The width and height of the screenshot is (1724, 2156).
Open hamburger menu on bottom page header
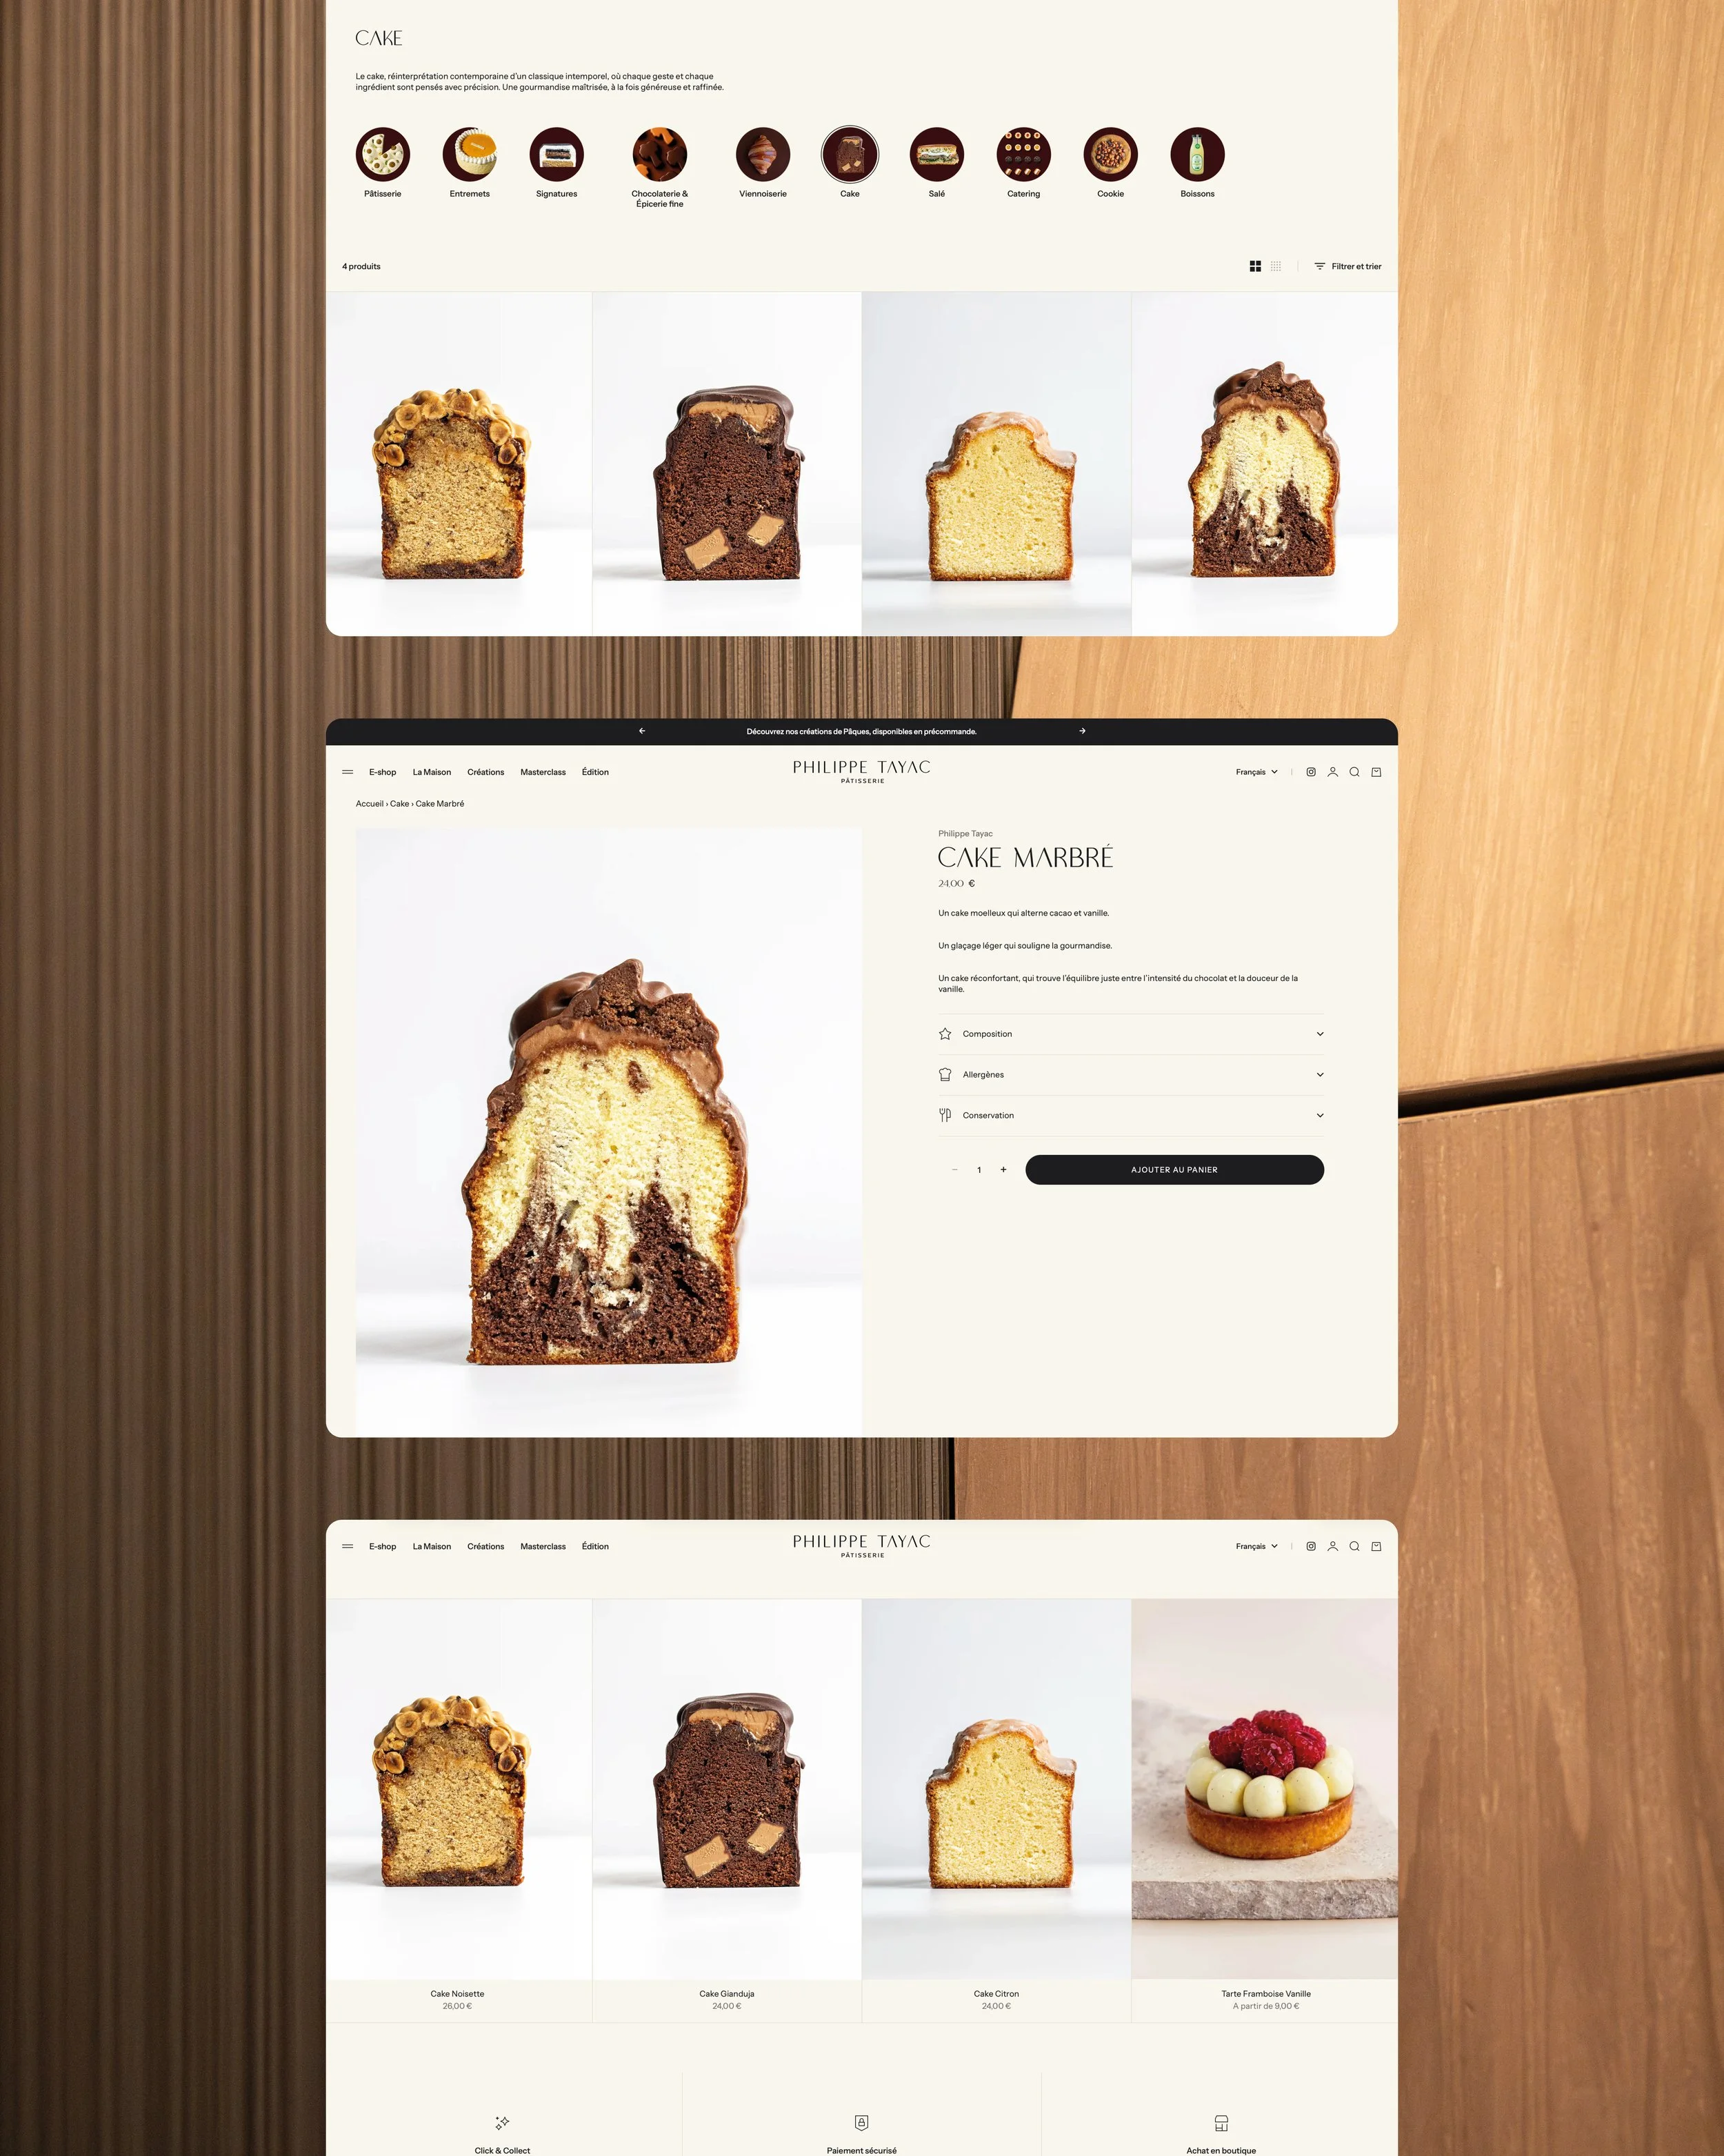click(x=348, y=1546)
